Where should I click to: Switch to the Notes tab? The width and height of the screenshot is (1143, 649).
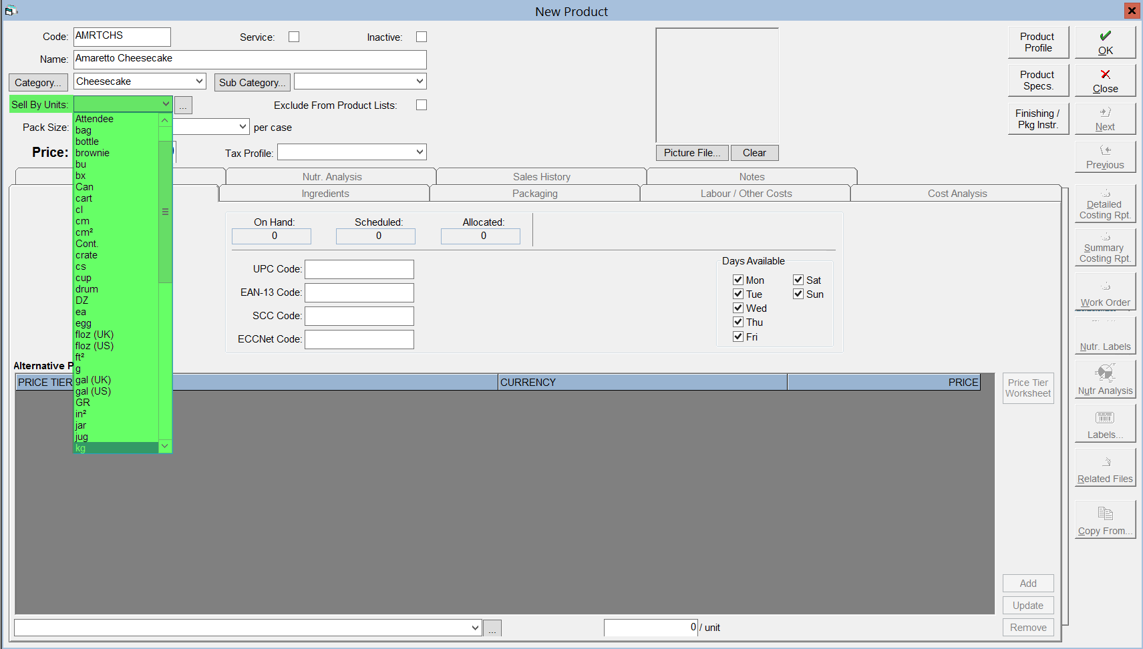point(752,177)
